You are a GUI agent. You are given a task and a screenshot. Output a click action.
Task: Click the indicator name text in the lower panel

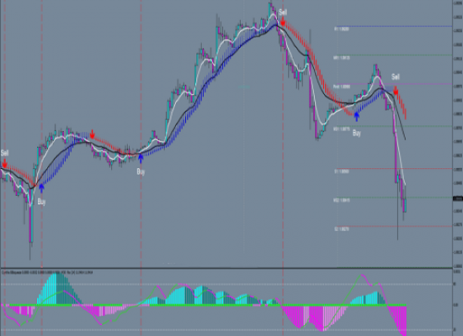coord(47,273)
